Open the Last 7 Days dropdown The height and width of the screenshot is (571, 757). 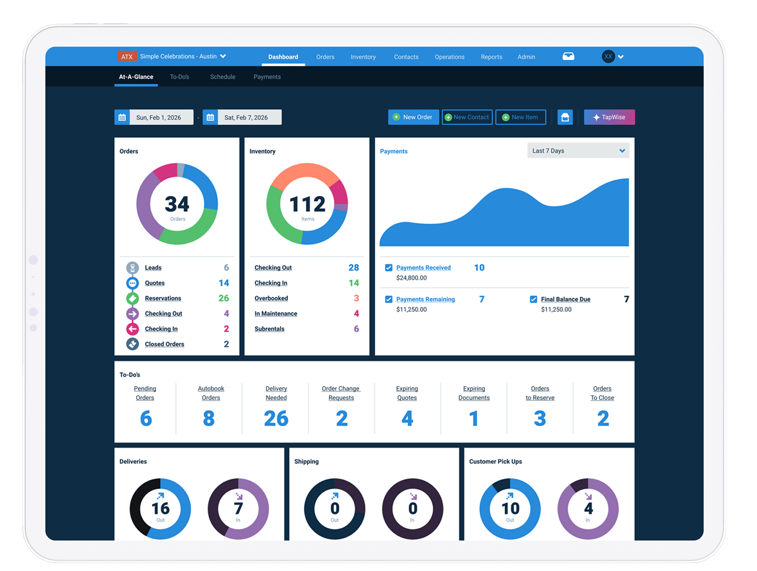point(578,150)
